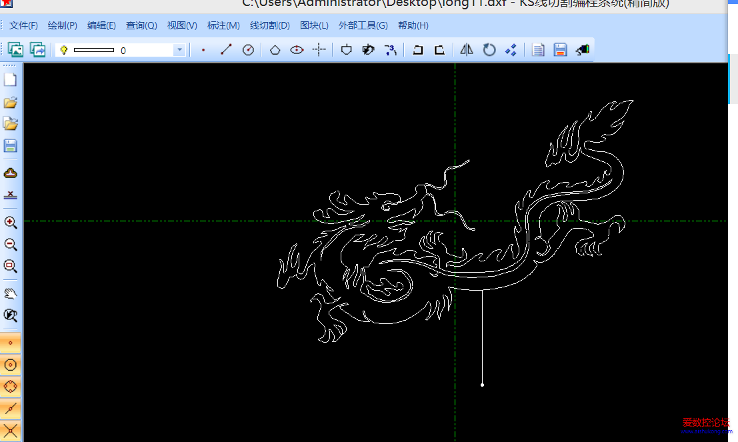
Task: Select the line drawing tool
Action: [226, 50]
